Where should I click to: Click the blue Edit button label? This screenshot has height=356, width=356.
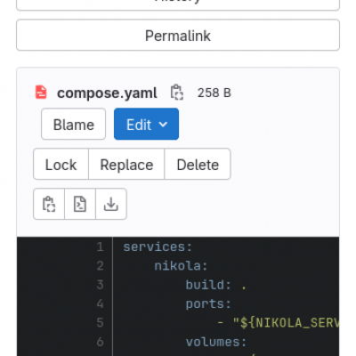[139, 125]
